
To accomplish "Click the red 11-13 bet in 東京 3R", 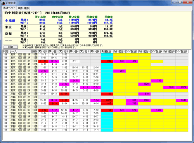I will click(x=43, y=61).
